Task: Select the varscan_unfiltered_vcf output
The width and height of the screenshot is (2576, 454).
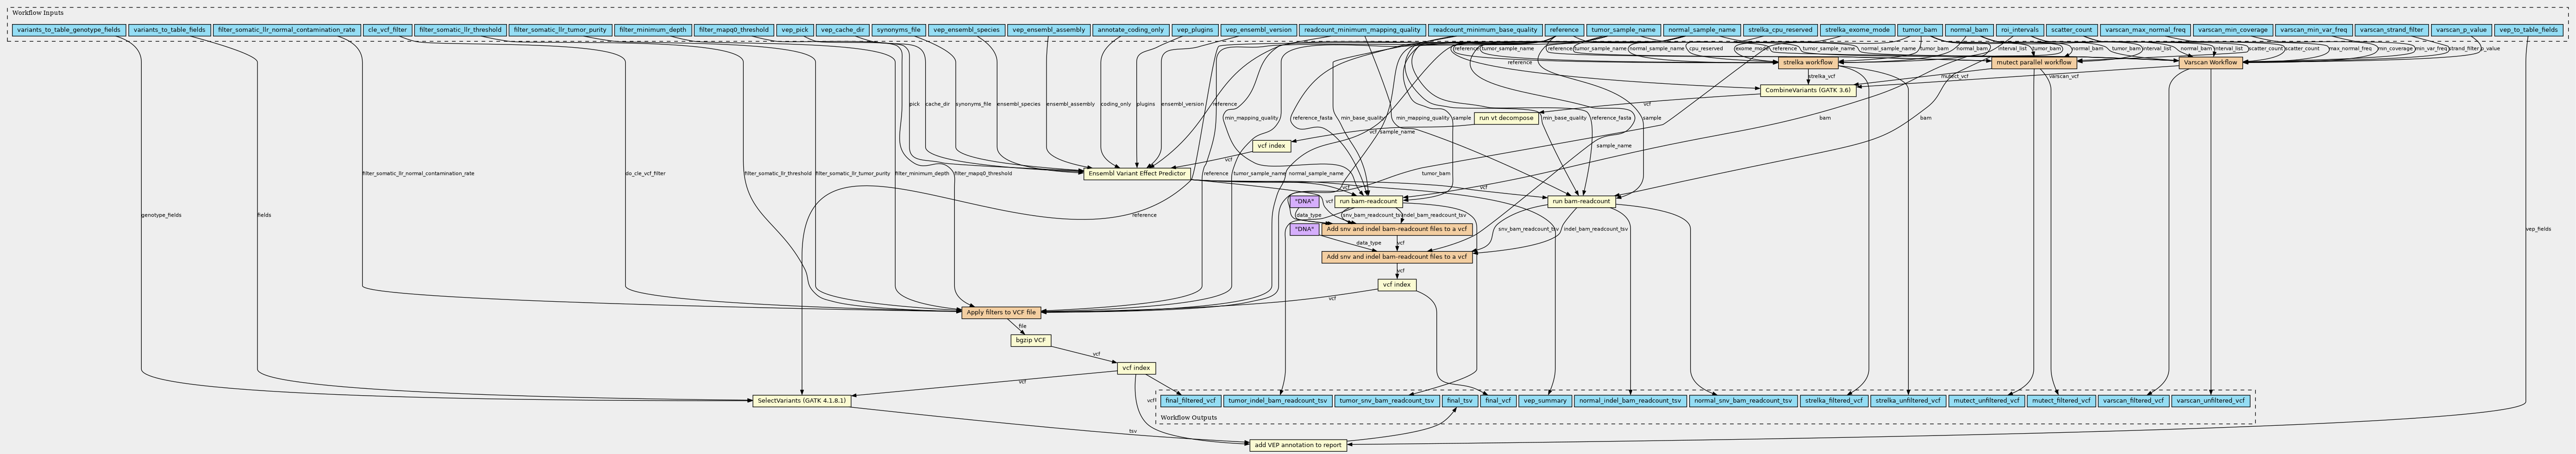Action: coord(2210,401)
